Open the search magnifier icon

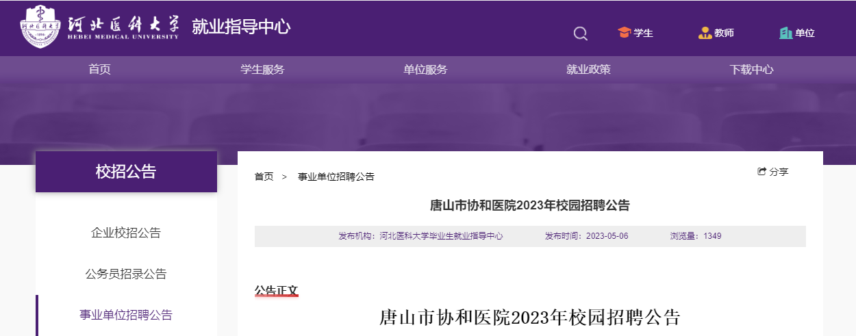coord(580,34)
